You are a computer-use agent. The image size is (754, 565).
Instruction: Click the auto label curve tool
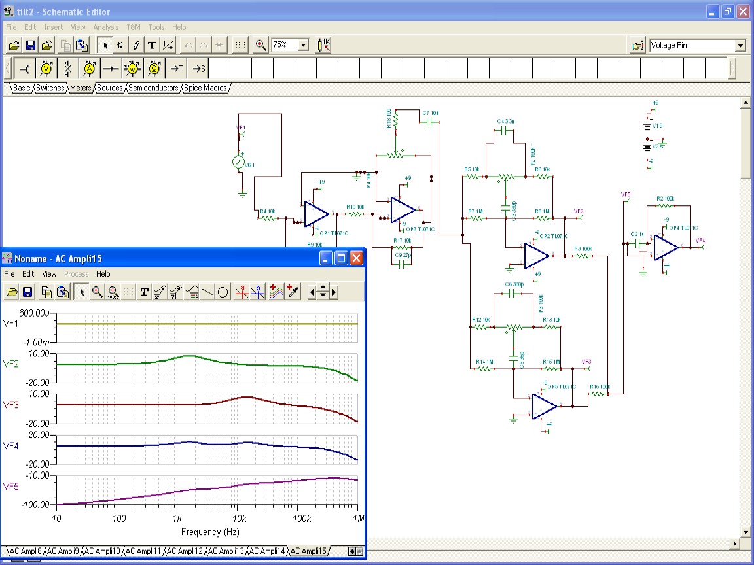160,292
